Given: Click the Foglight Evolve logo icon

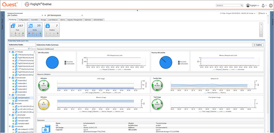Looking at the screenshot, I should point(27,4).
